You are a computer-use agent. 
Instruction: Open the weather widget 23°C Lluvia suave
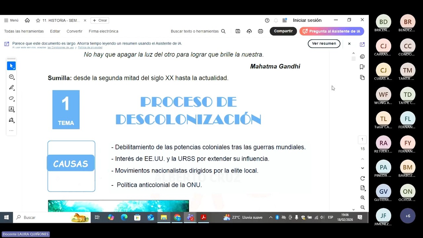tap(243, 218)
